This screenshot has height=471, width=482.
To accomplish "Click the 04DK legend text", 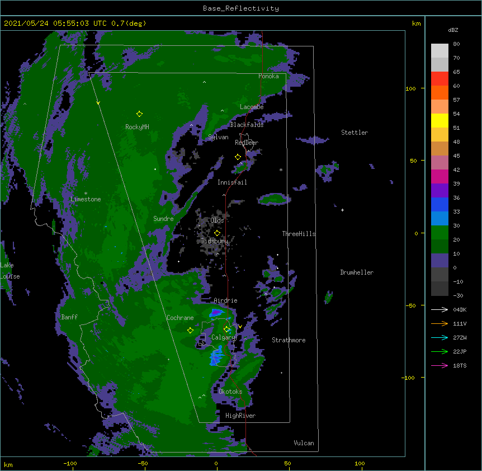I will pos(460,309).
